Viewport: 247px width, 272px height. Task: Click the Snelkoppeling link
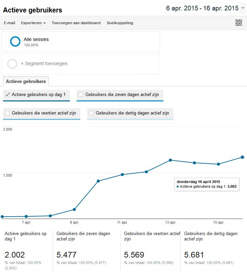[120, 23]
